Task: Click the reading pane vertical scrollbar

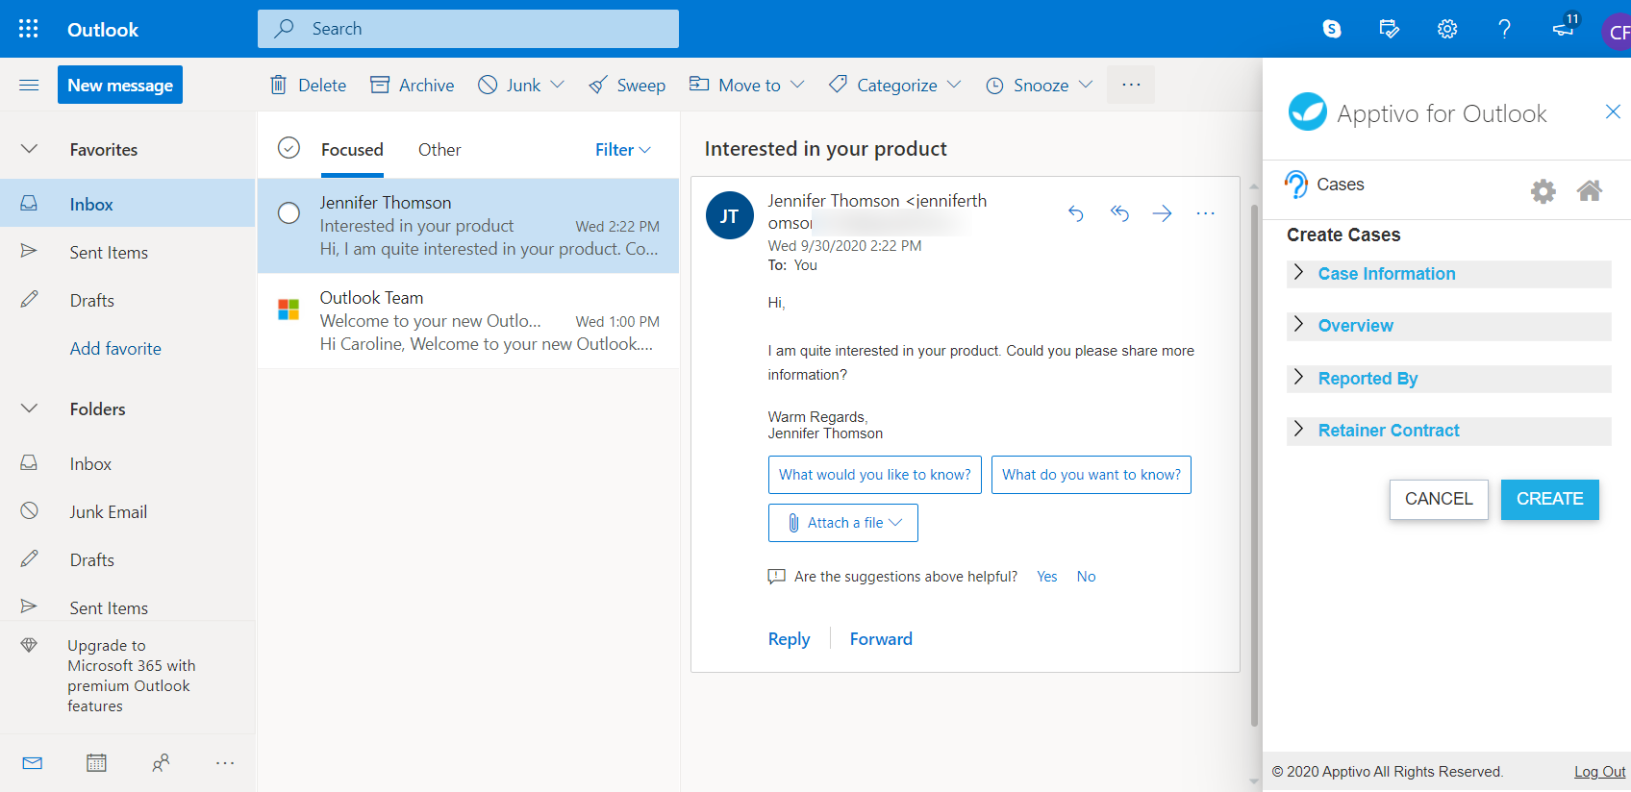Action: pos(1254,466)
